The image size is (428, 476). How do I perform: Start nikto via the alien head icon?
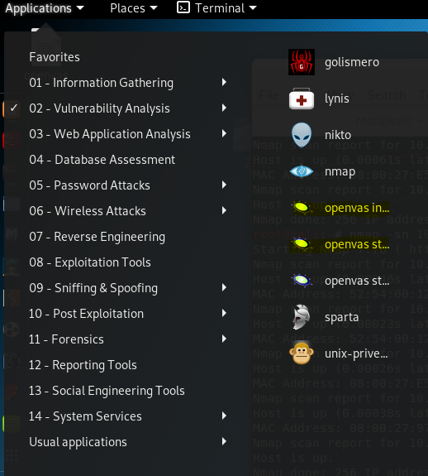pos(302,135)
